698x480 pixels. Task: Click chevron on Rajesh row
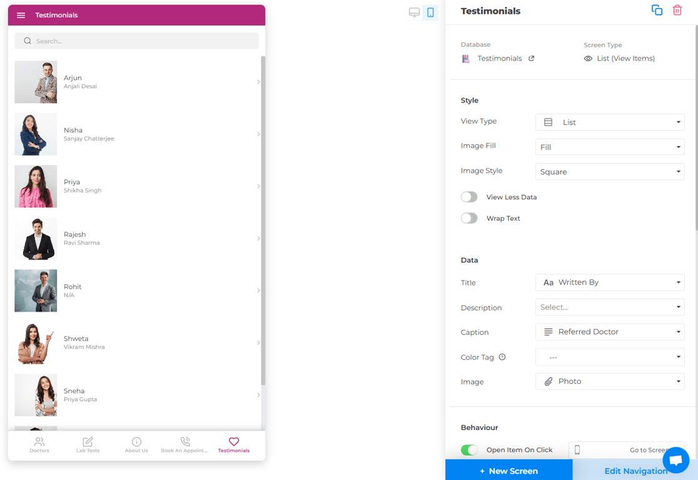(258, 239)
